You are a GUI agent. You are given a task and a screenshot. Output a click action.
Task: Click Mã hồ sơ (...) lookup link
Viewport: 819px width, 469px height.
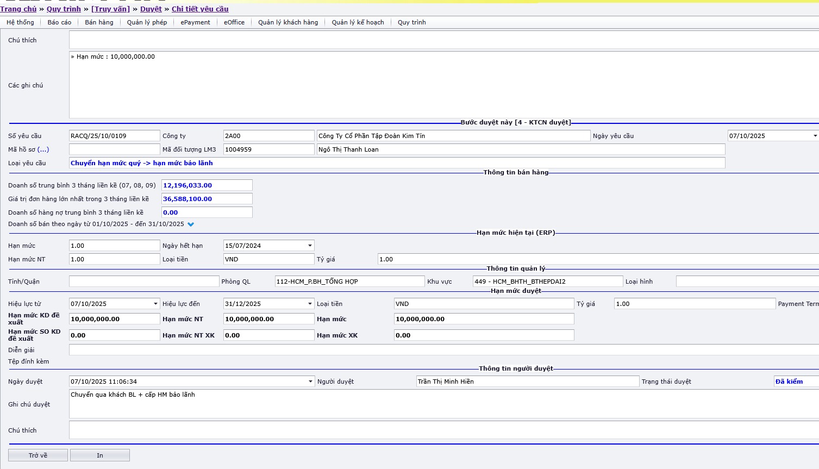43,149
